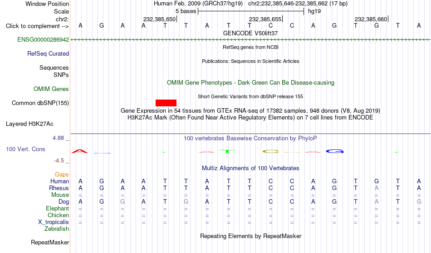Open the ENSG00000286942 gene label
431x253 pixels.
43,39
